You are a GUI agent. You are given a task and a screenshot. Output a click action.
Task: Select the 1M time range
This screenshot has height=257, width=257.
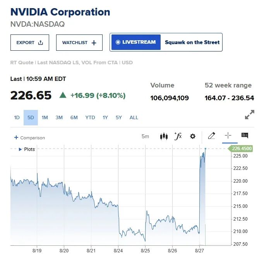click(45, 118)
